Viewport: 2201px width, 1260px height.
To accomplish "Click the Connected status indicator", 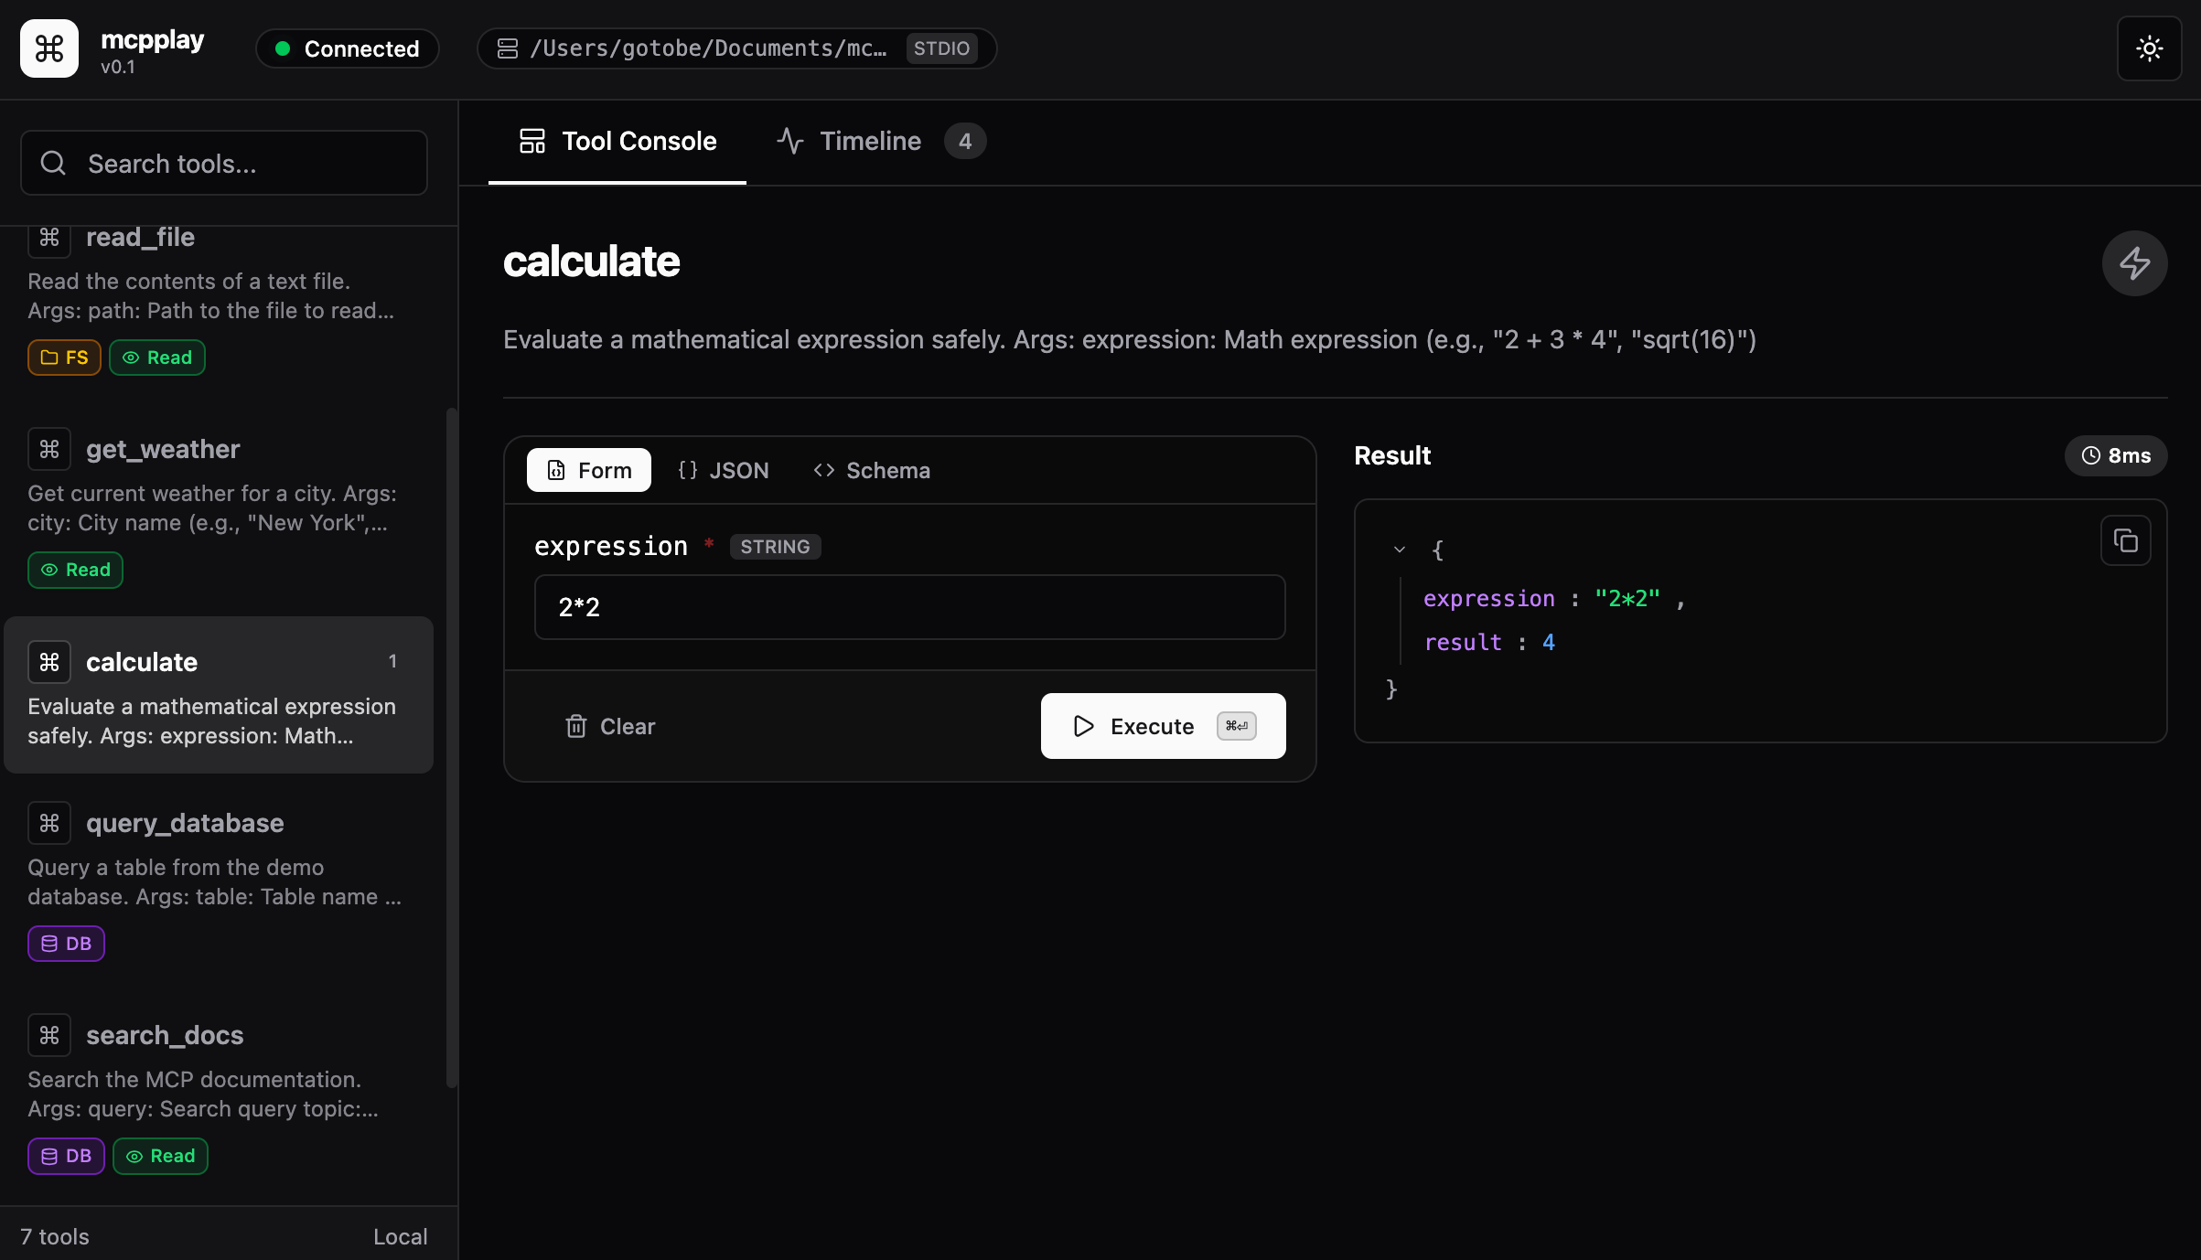I will (347, 48).
